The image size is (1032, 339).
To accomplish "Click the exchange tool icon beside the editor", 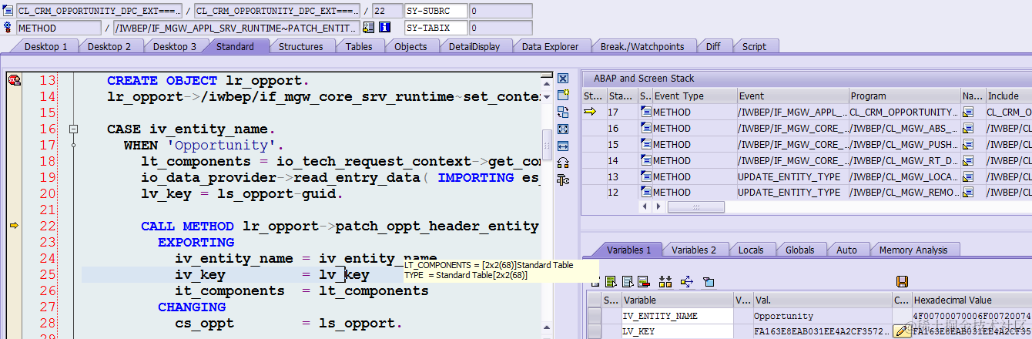I will pyautogui.click(x=563, y=112).
